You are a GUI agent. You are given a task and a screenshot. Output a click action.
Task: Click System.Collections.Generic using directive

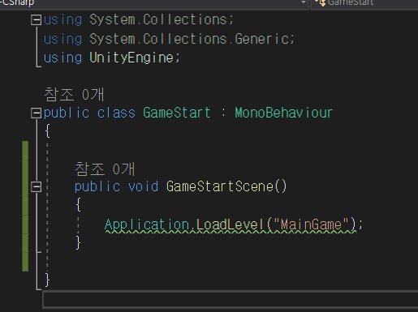point(169,39)
